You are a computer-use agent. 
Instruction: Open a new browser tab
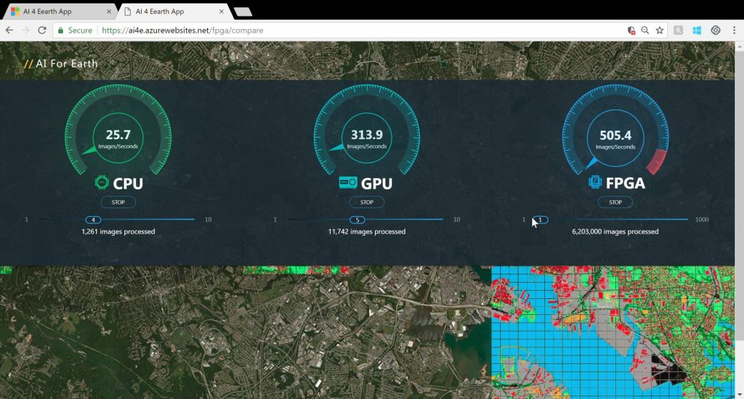point(243,12)
